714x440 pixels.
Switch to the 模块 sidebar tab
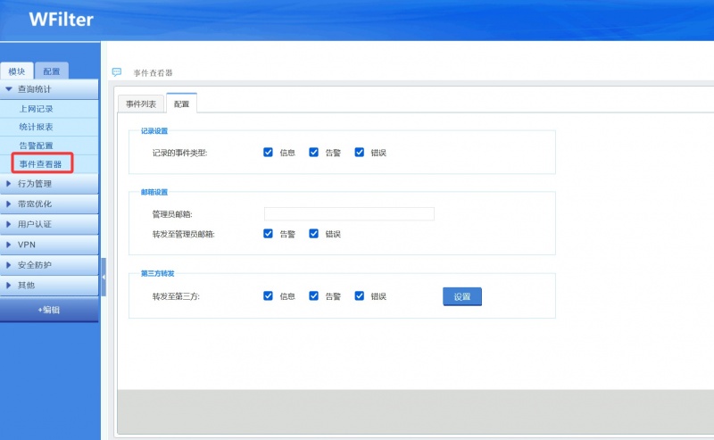[x=17, y=71]
